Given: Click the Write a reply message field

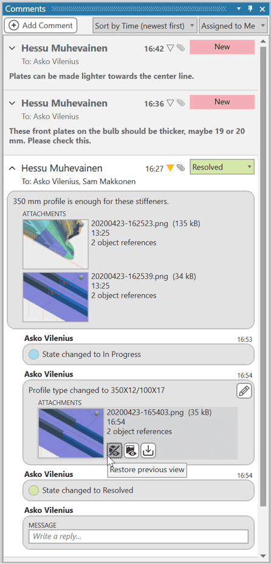Looking at the screenshot, I should 138,537.
